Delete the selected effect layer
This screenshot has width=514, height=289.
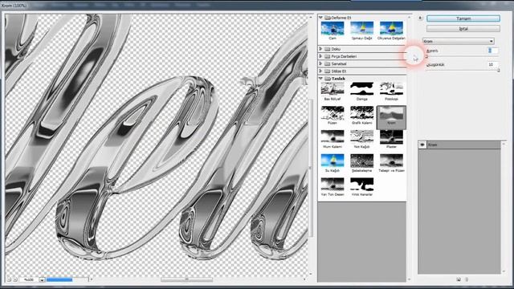point(467,279)
